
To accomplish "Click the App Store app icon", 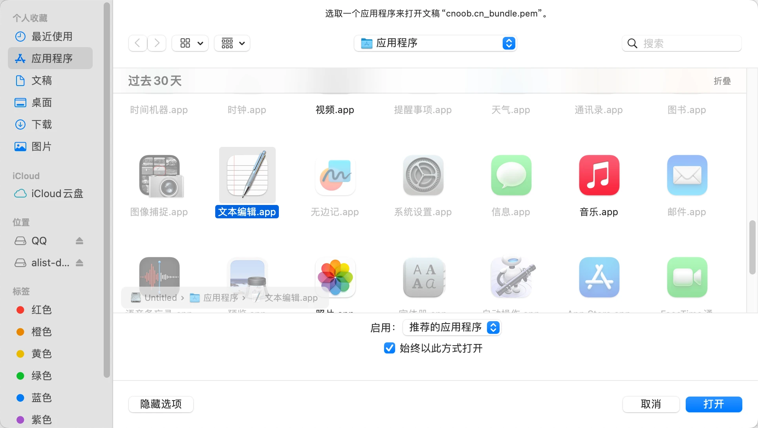I will coord(599,277).
